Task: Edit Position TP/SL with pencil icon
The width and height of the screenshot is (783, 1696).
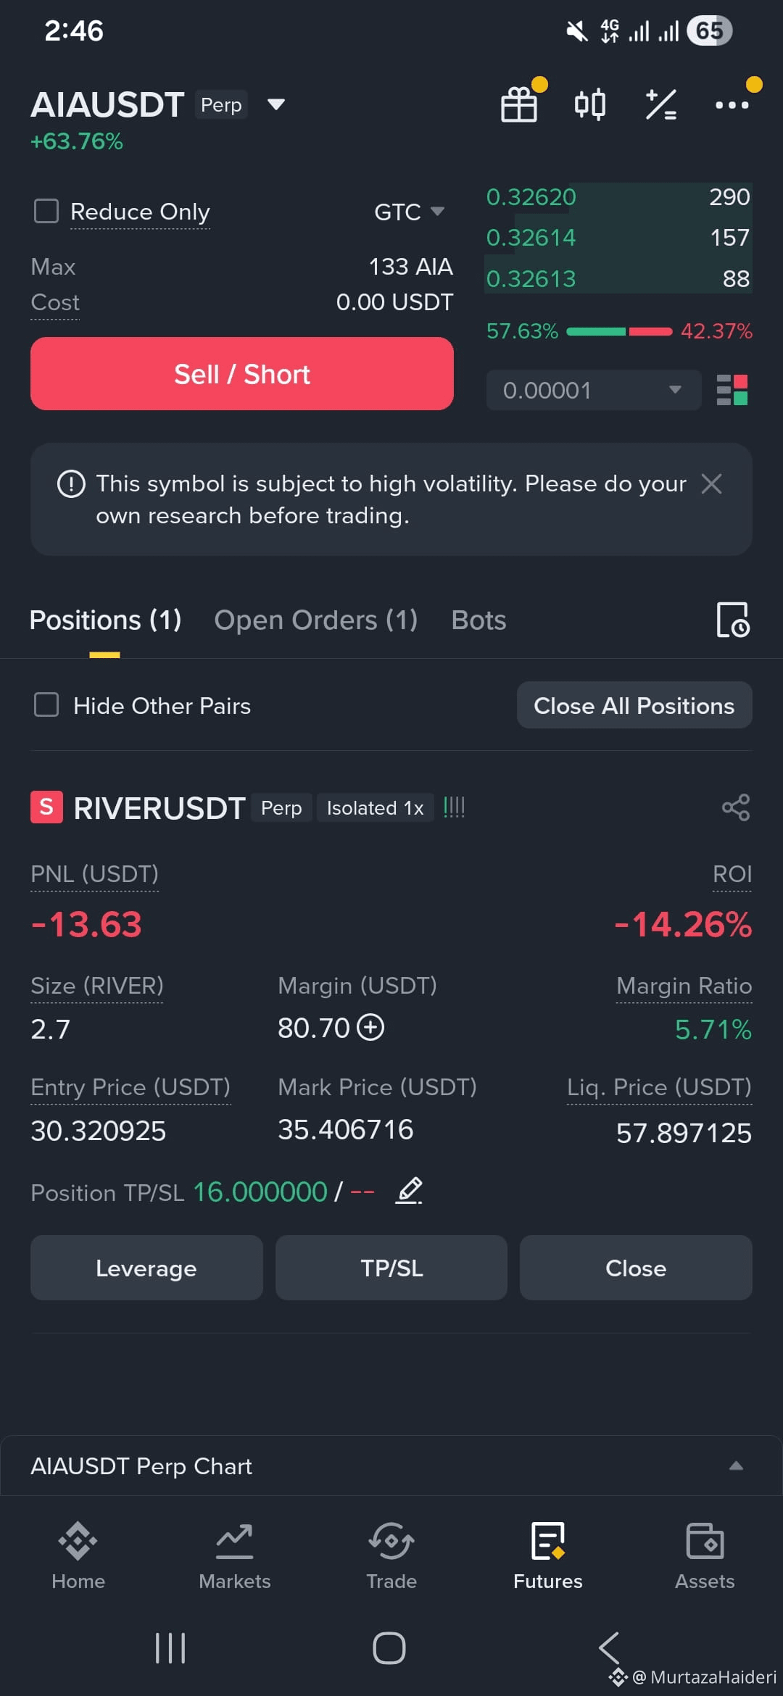Action: (x=409, y=1191)
